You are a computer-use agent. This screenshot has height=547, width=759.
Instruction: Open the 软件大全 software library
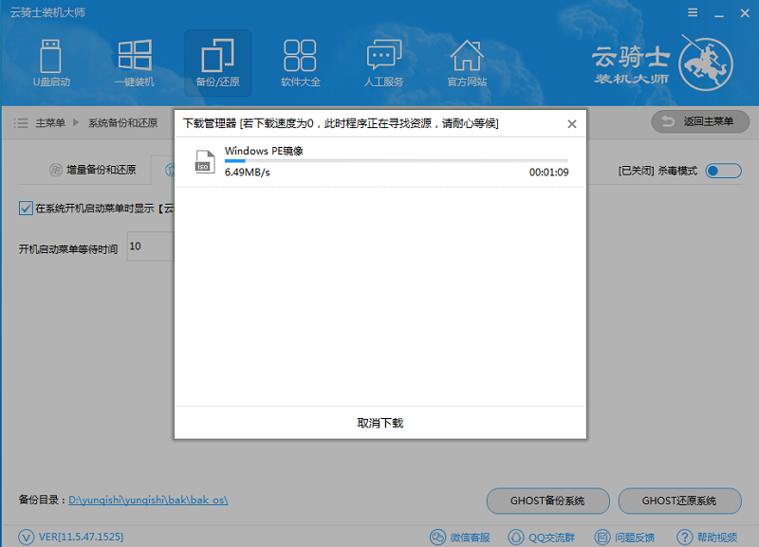(301, 63)
